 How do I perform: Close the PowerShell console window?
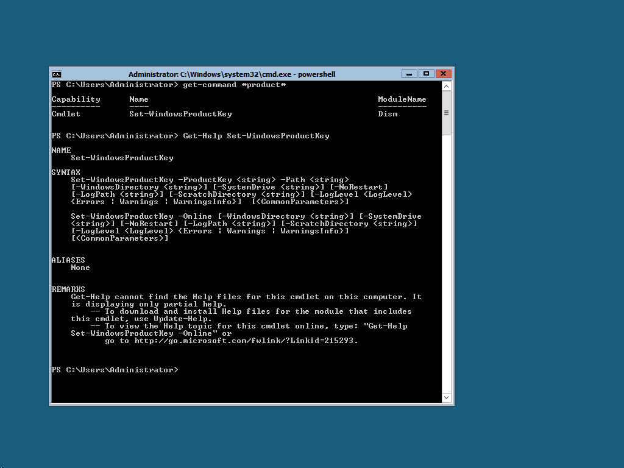tap(444, 74)
